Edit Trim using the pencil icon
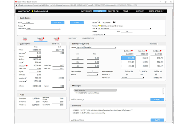 pos(97,28)
